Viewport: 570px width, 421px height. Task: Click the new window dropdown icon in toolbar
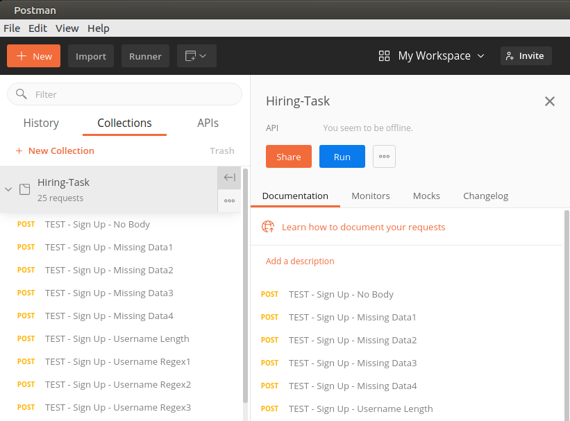pyautogui.click(x=196, y=56)
